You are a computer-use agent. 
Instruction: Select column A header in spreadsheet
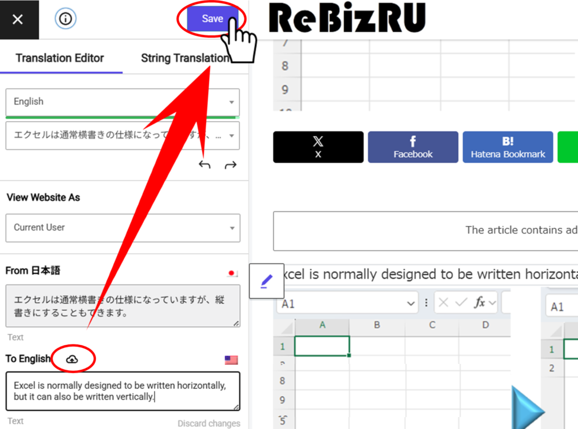point(322,325)
